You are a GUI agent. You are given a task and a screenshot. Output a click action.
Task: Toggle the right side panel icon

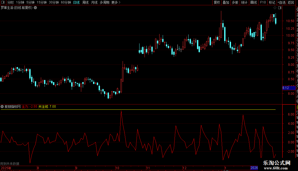[x=280, y=8]
